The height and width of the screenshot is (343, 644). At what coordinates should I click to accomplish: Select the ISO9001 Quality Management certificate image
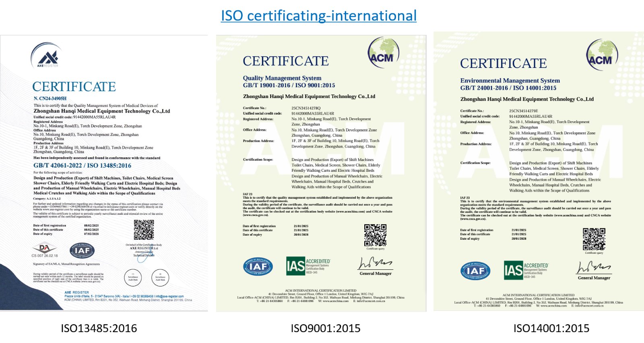[321, 173]
